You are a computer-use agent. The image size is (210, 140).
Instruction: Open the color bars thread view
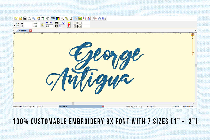58,18
